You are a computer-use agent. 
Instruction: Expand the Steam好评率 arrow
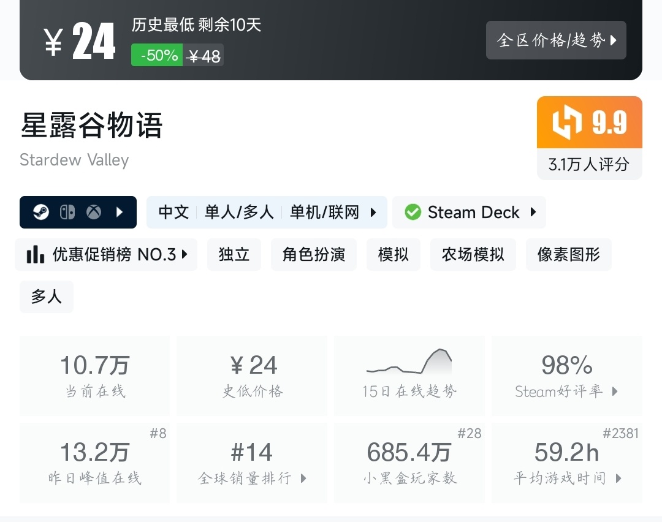pyautogui.click(x=615, y=391)
